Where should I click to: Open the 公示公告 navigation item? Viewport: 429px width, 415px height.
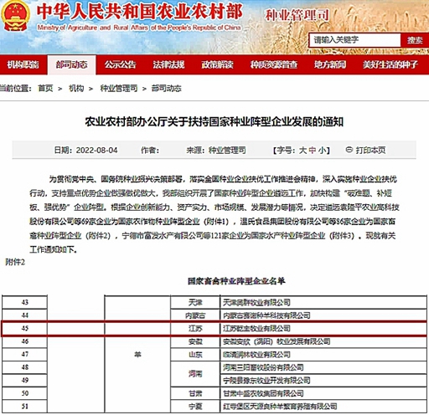point(120,64)
